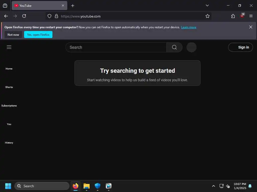This screenshot has width=257, height=192.
Task: Select the YouTube browser tab
Action: 39,5
